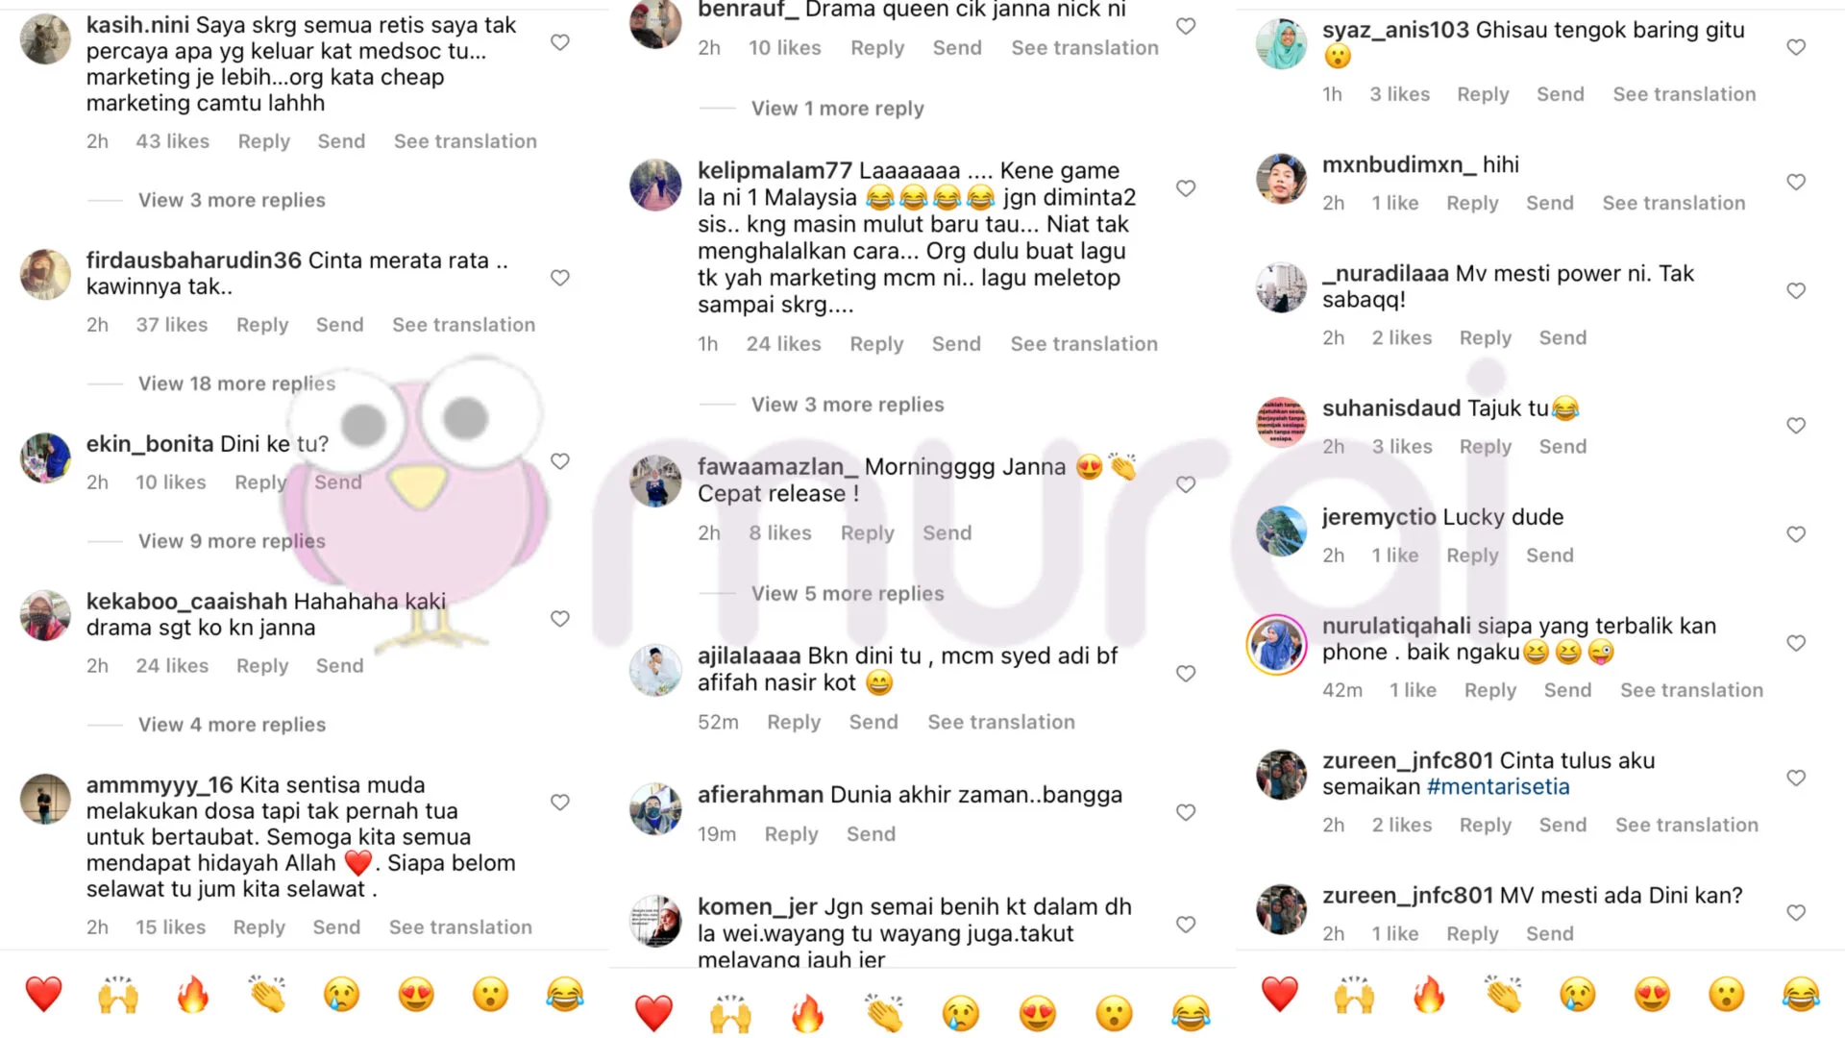Send suhanisdaud's comment
1845x1038 pixels.
pos(1562,447)
